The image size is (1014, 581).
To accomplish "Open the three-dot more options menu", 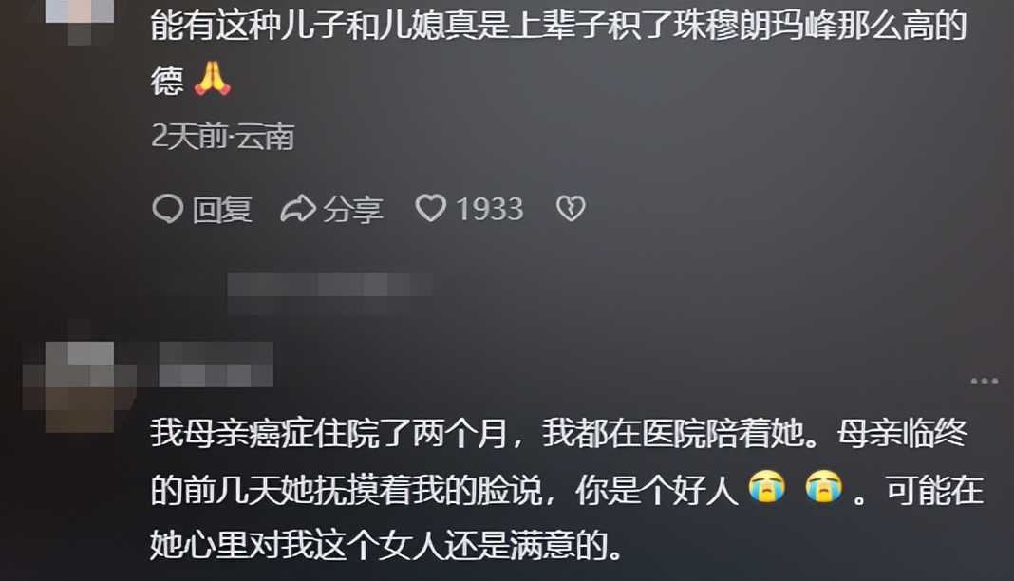I will pyautogui.click(x=985, y=381).
